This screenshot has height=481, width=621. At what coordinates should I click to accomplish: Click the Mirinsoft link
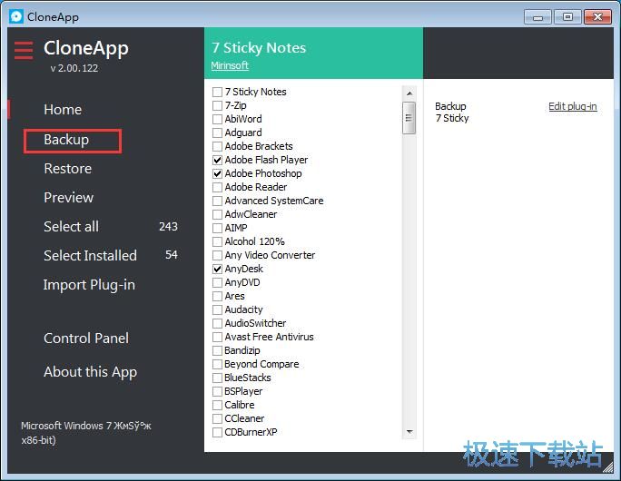[x=230, y=66]
